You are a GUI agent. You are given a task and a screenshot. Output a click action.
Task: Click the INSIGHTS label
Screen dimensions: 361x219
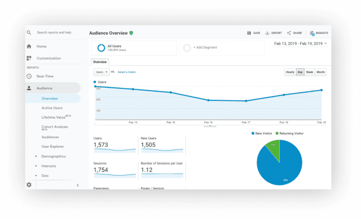pyautogui.click(x=322, y=33)
